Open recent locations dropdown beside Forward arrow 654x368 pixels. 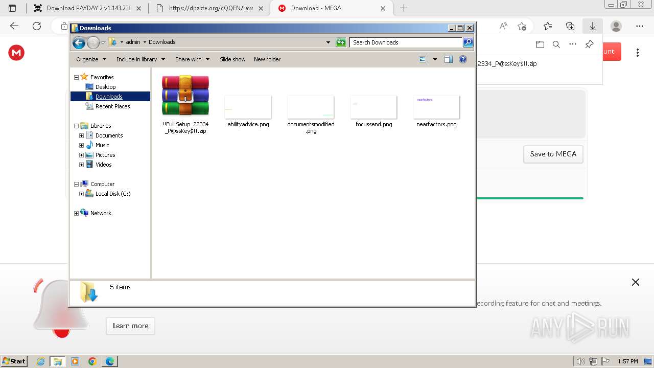103,42
